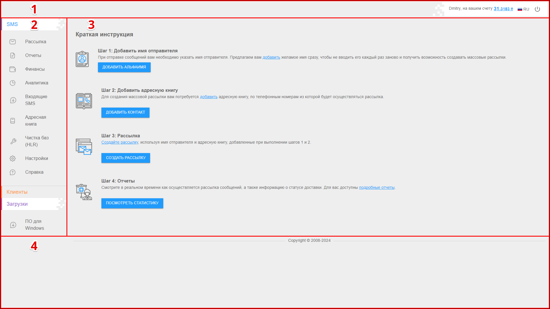This screenshot has width=550, height=309.
Task: Click the Адресная книга book icon
Action: 13,121
